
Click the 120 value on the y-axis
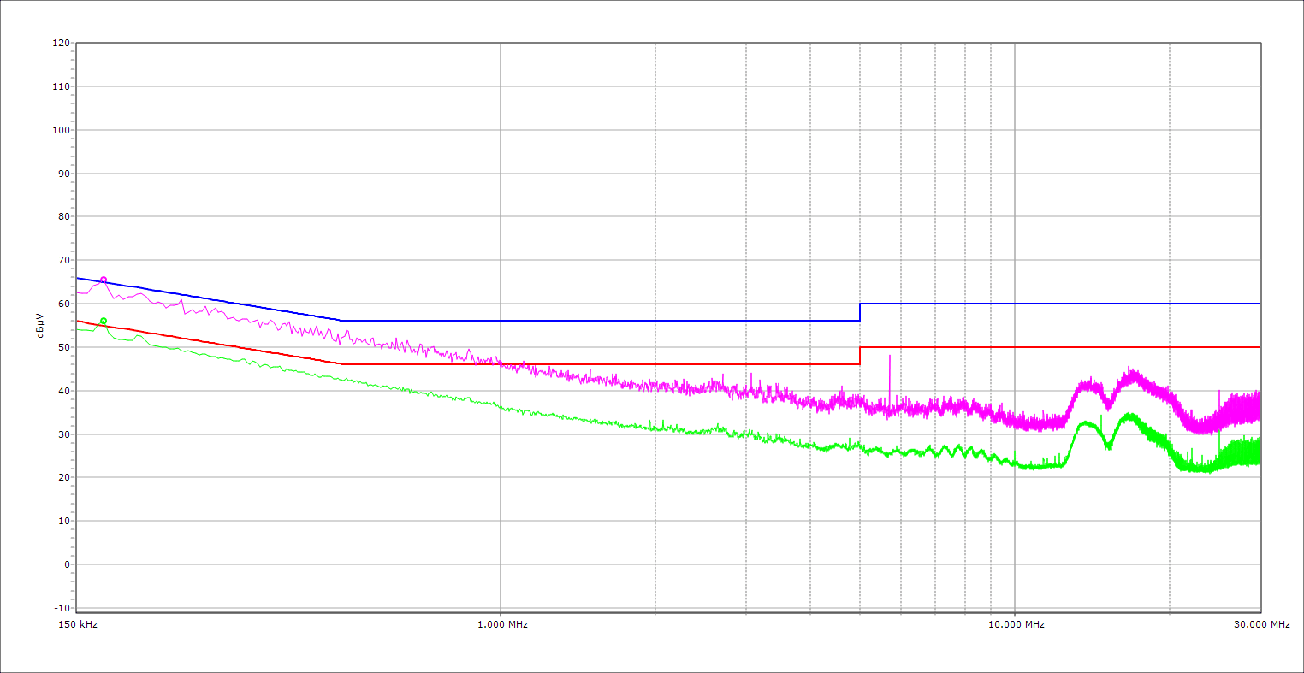click(x=61, y=44)
